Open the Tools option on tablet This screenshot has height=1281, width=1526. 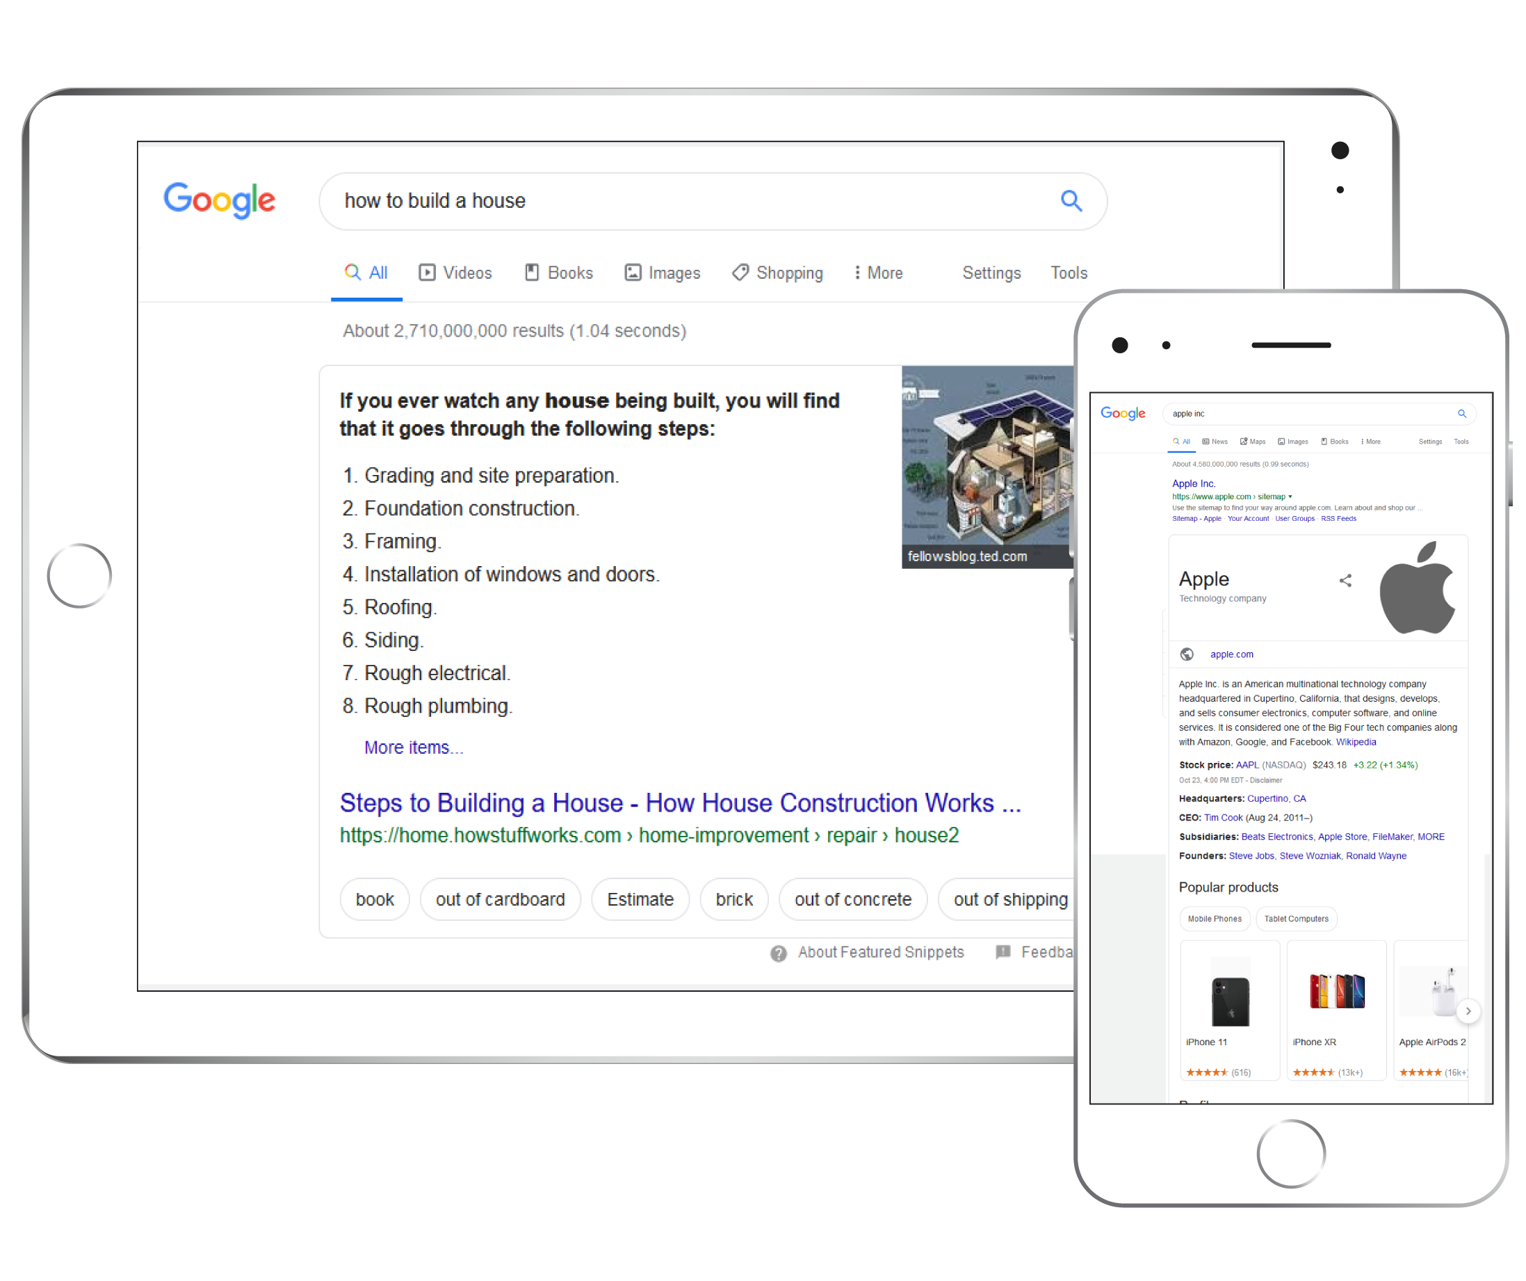coord(1069,273)
